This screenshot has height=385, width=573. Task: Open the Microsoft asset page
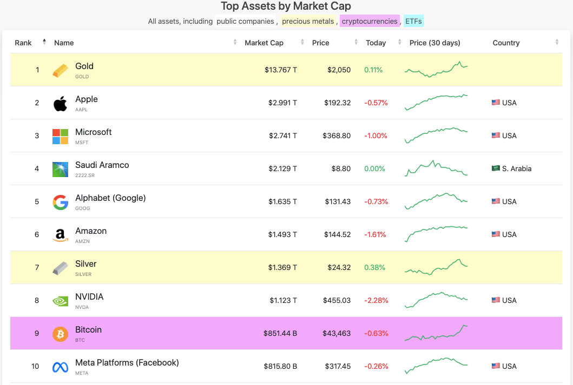[93, 132]
